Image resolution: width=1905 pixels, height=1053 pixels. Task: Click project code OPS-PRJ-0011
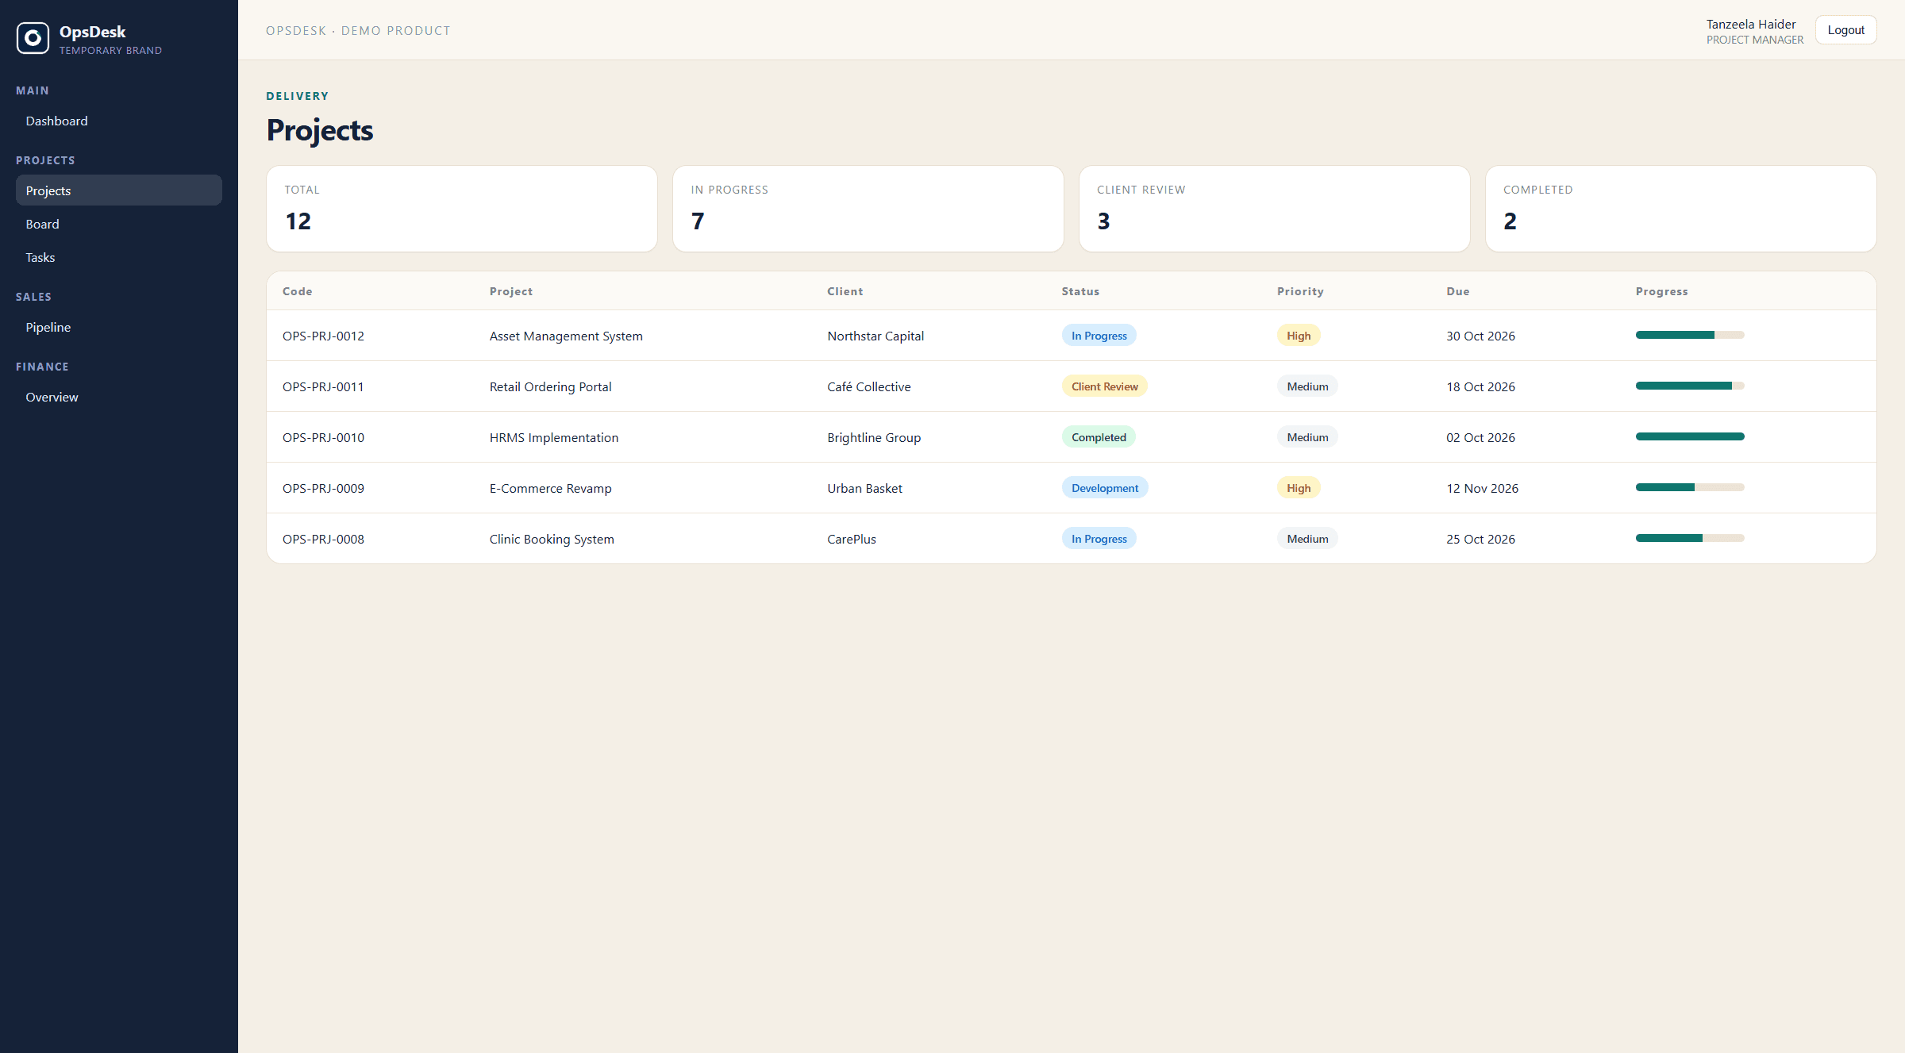[323, 386]
